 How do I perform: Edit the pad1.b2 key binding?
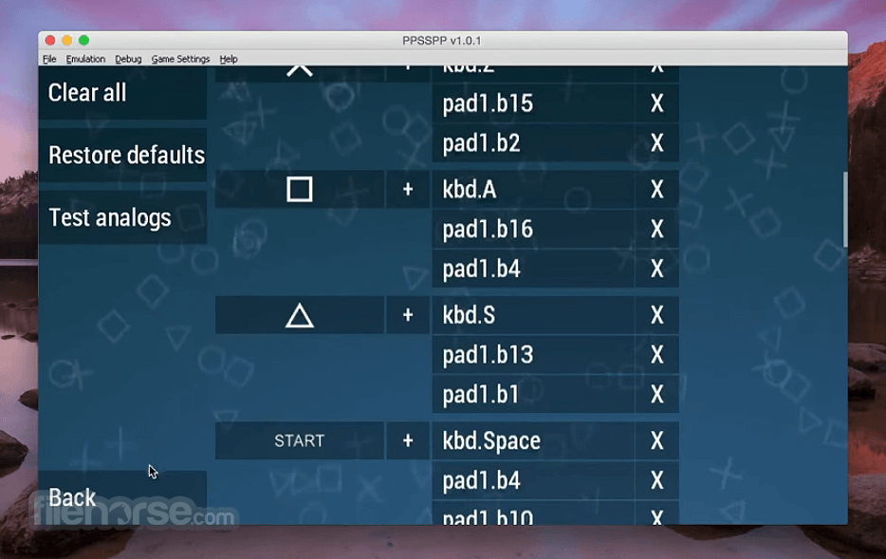533,143
